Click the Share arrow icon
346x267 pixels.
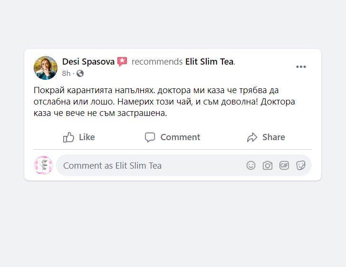[x=252, y=137]
